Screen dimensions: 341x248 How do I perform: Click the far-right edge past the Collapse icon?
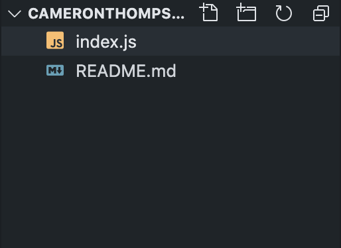(335, 13)
